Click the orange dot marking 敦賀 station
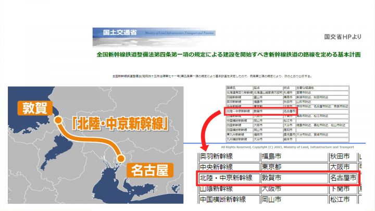 coord(58,120)
